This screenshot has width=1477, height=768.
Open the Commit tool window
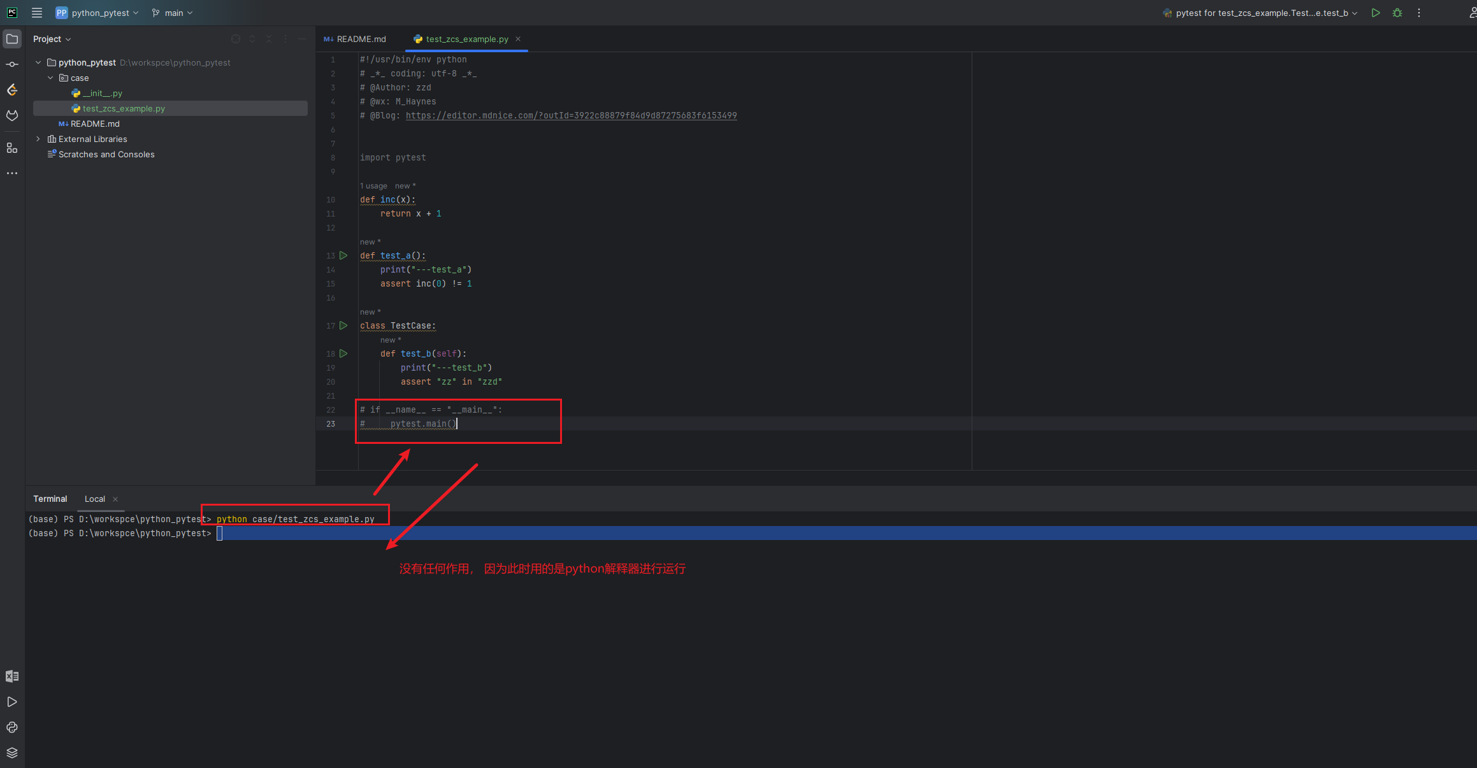tap(12, 64)
